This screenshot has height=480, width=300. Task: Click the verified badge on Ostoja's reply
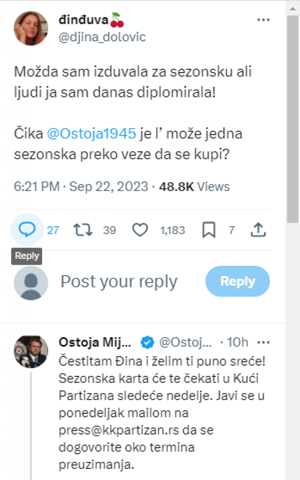(x=147, y=343)
